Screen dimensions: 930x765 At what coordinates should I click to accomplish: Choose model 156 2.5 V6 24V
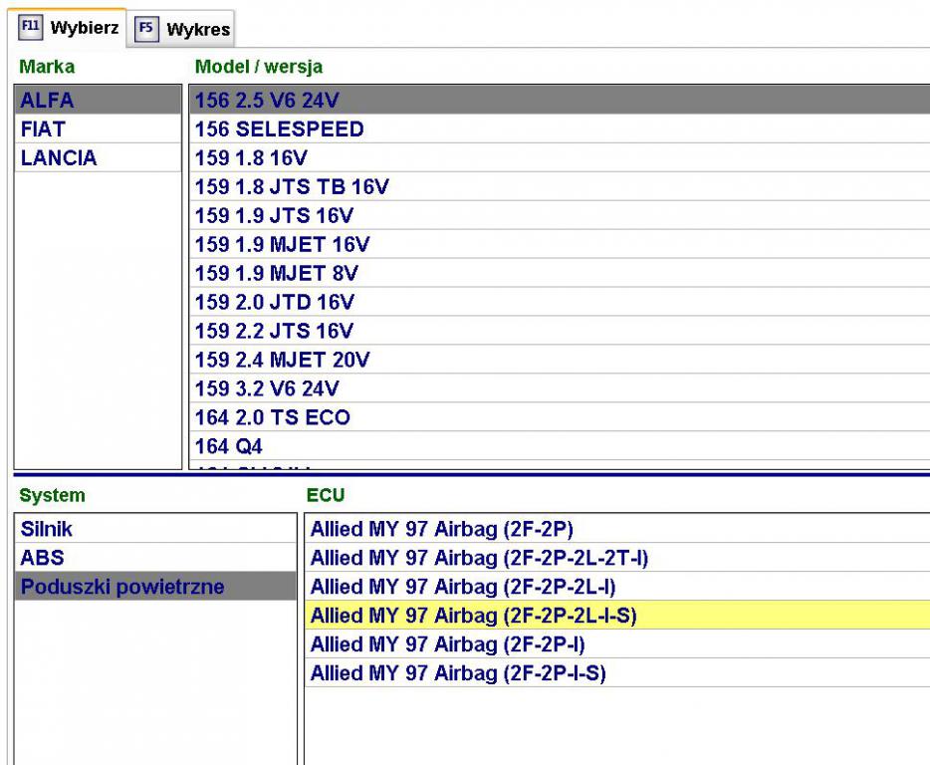click(x=560, y=100)
